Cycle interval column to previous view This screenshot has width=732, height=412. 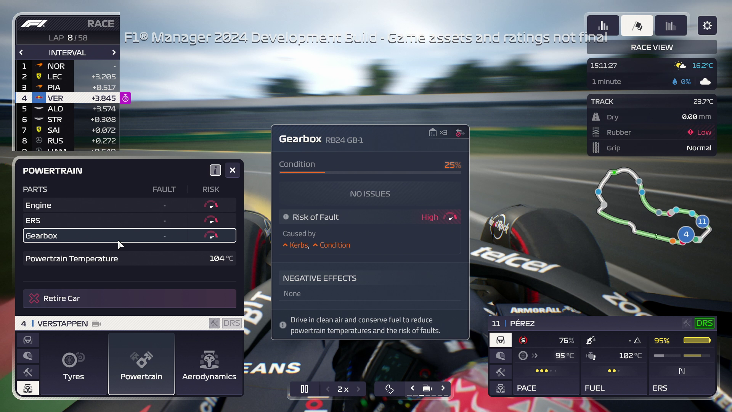(x=21, y=53)
